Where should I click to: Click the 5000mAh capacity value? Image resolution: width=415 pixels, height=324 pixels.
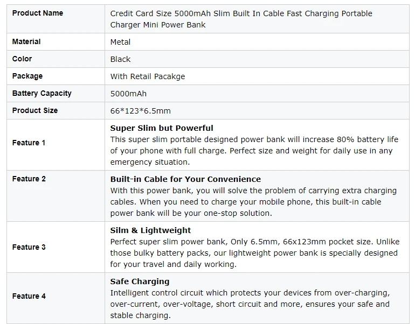[128, 94]
